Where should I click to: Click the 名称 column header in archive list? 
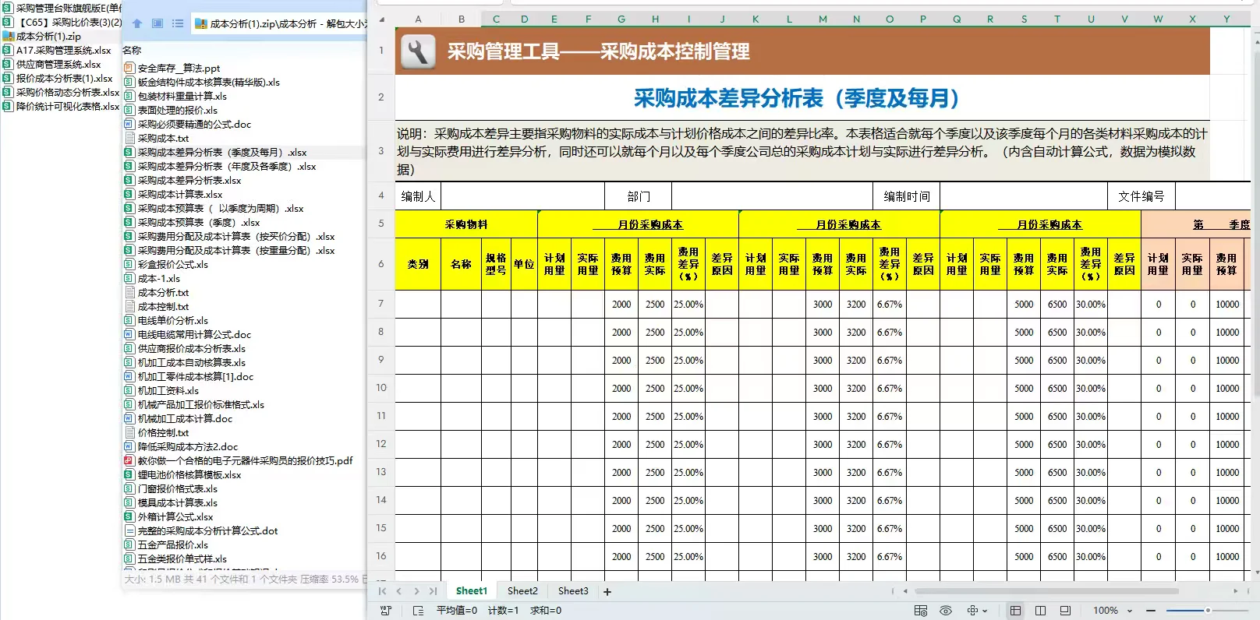point(132,51)
